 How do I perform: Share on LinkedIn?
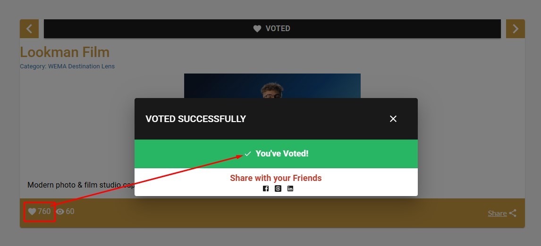click(x=290, y=189)
